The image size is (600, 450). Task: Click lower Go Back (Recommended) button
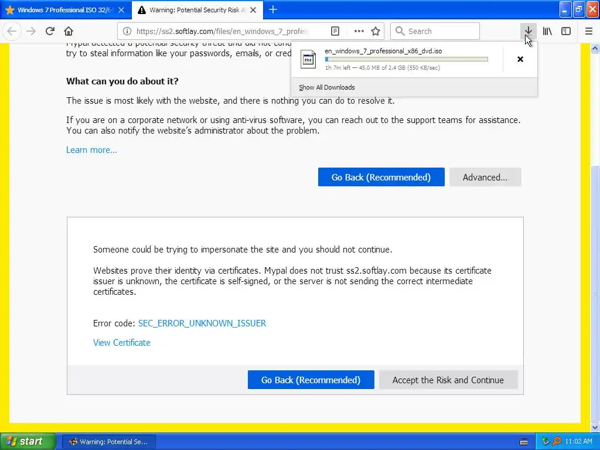tap(311, 380)
